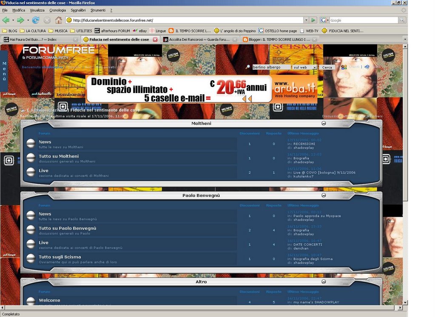Click status icon beside Tutto su Paolo Benvegnù
This screenshot has height=317, width=435.
(x=31, y=229)
